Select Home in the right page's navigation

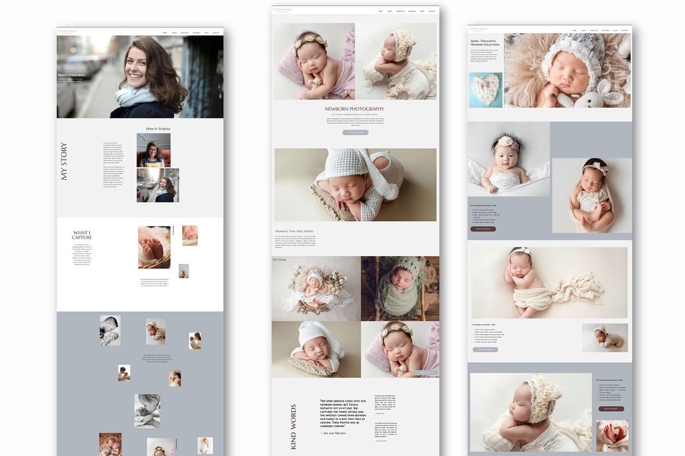(575, 30)
